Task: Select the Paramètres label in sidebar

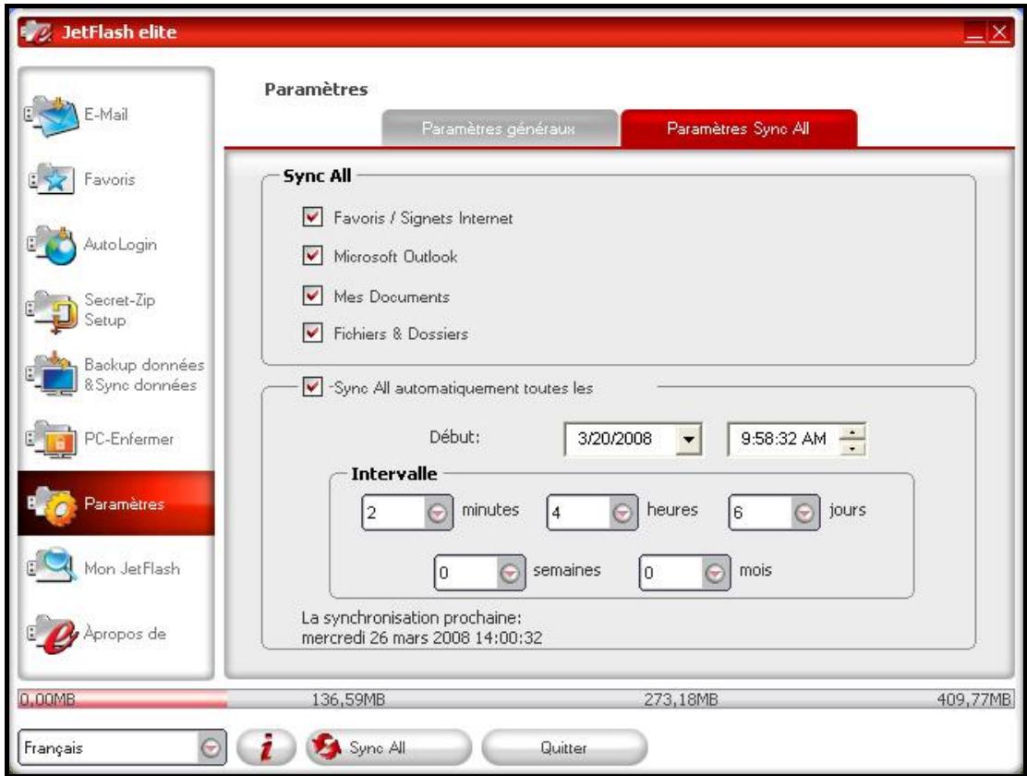Action: coord(124,504)
